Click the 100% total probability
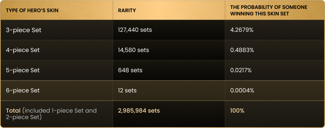325x128 pixels. click(x=237, y=111)
